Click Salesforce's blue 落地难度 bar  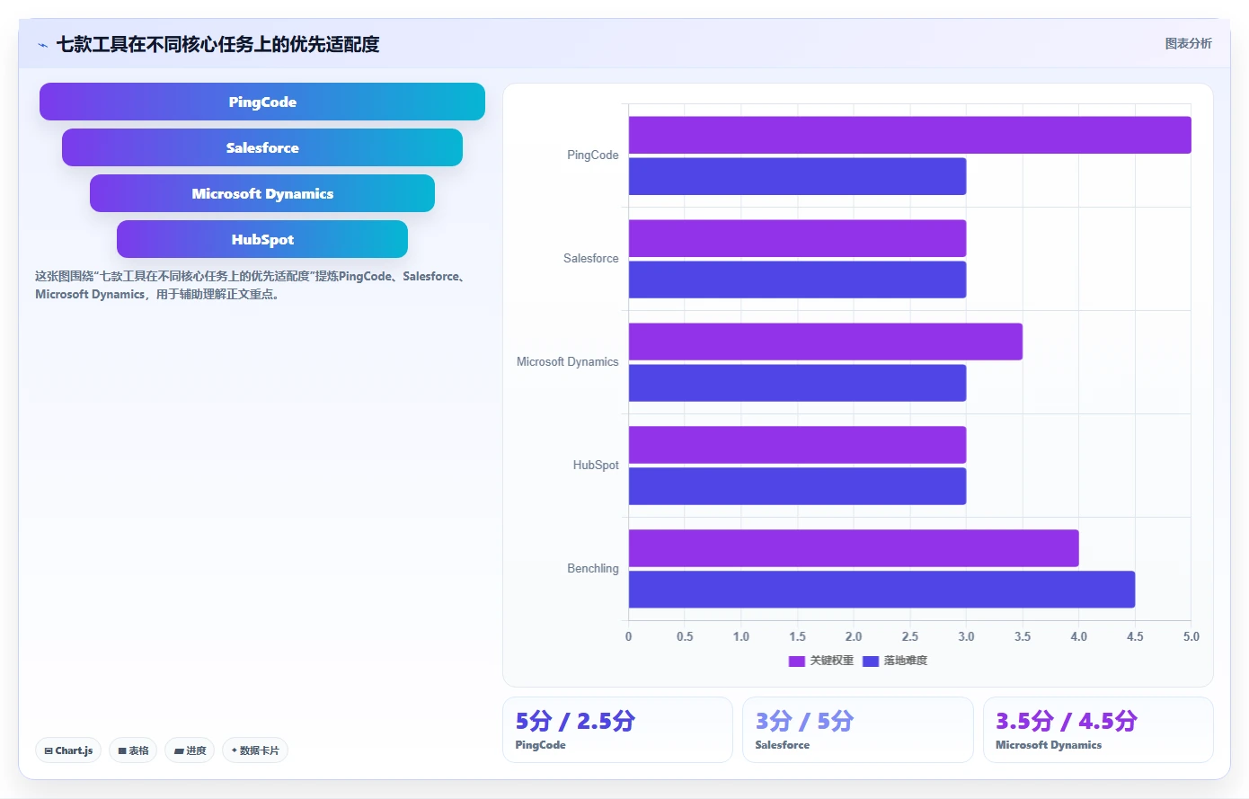tap(797, 280)
